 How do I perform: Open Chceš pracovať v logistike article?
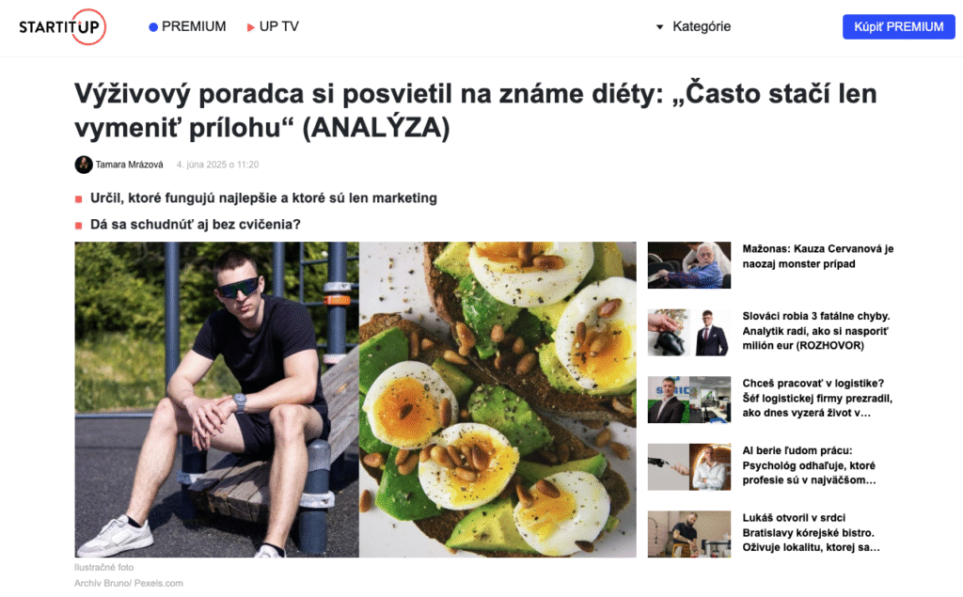click(x=817, y=398)
